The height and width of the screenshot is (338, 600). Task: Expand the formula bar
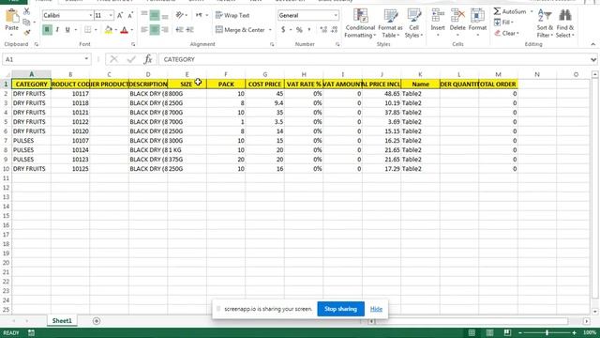click(593, 59)
